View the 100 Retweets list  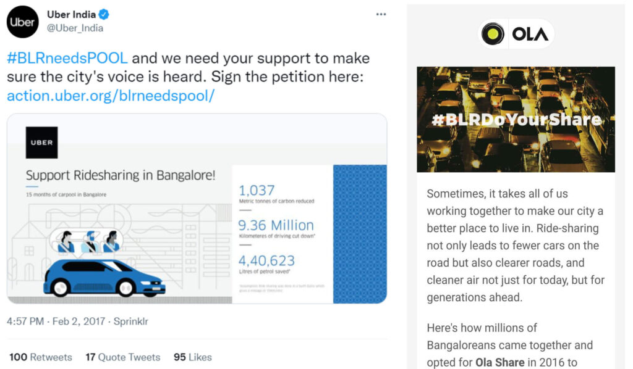(41, 357)
